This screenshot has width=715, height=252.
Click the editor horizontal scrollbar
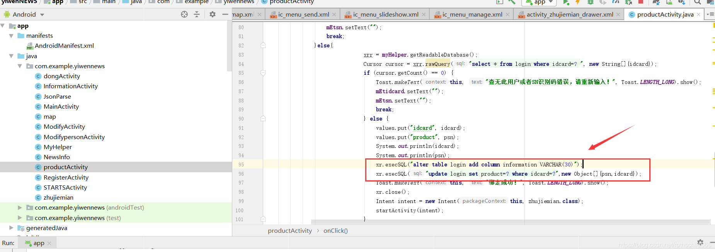coord(511,222)
